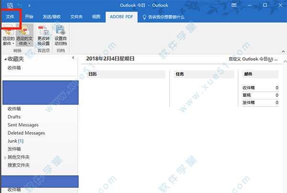
Task: Open the Sent Messages folder
Action: click(23, 125)
